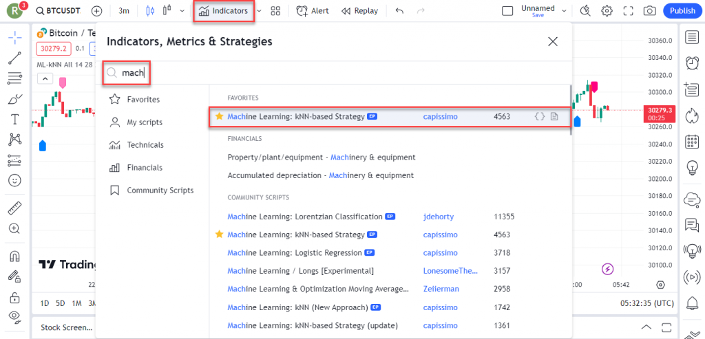Enter fullscreen mode
705x339 pixels.
point(628,11)
